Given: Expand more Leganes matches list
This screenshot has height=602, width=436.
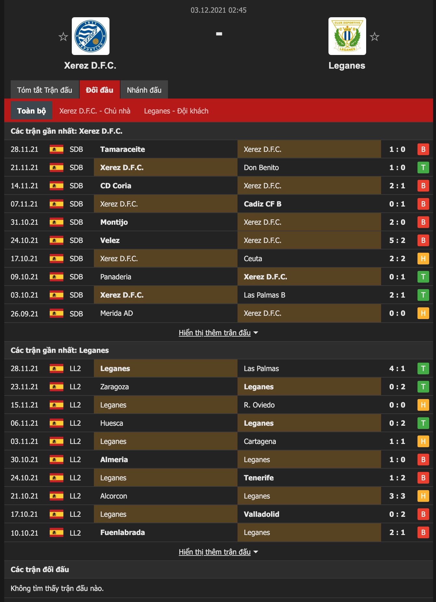Looking at the screenshot, I should [218, 552].
